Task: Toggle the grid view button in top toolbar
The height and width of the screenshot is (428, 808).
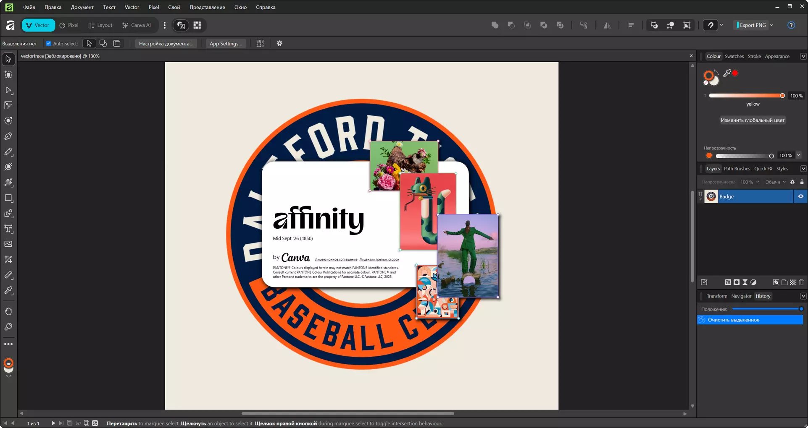Action: pyautogui.click(x=197, y=25)
